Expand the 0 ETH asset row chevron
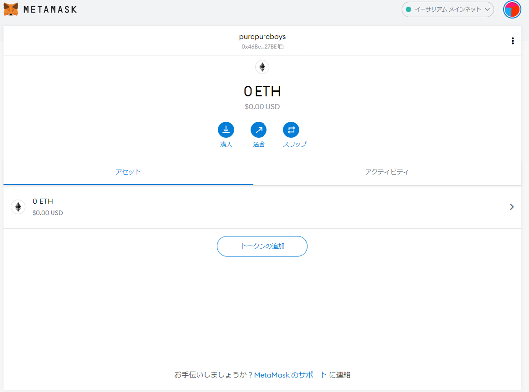Screen dimensions: 529x392 512,207
